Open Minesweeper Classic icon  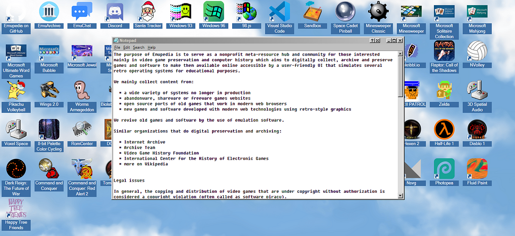click(379, 18)
